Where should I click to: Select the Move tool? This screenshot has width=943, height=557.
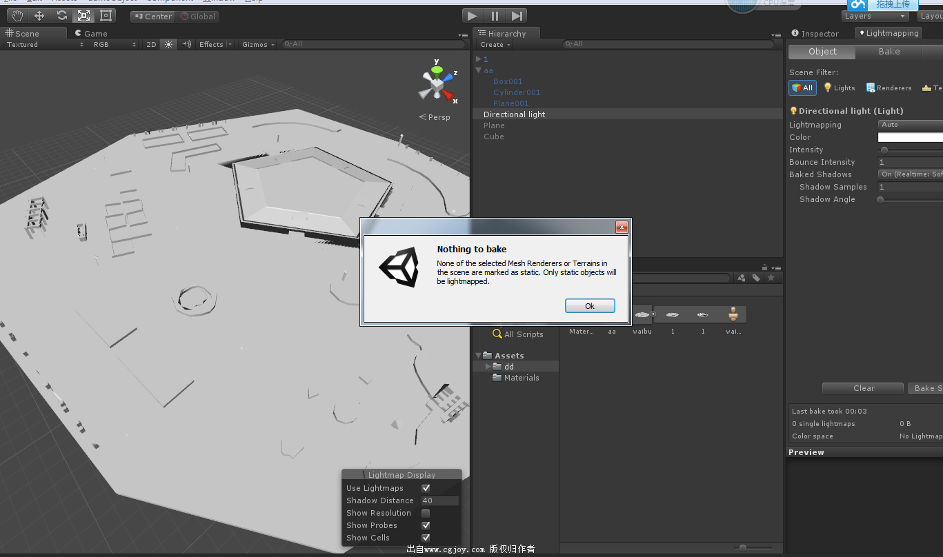(x=39, y=15)
